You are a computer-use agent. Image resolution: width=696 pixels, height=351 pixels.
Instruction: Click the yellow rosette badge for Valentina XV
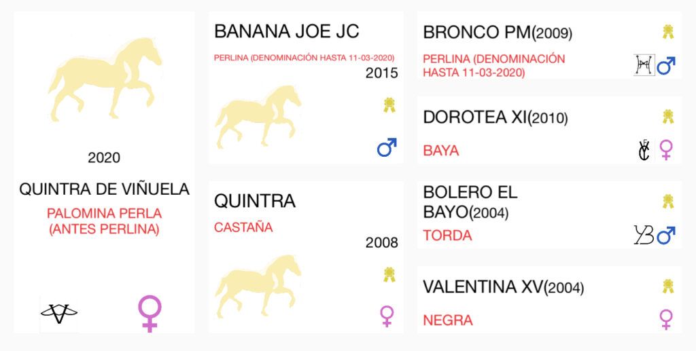click(x=668, y=286)
